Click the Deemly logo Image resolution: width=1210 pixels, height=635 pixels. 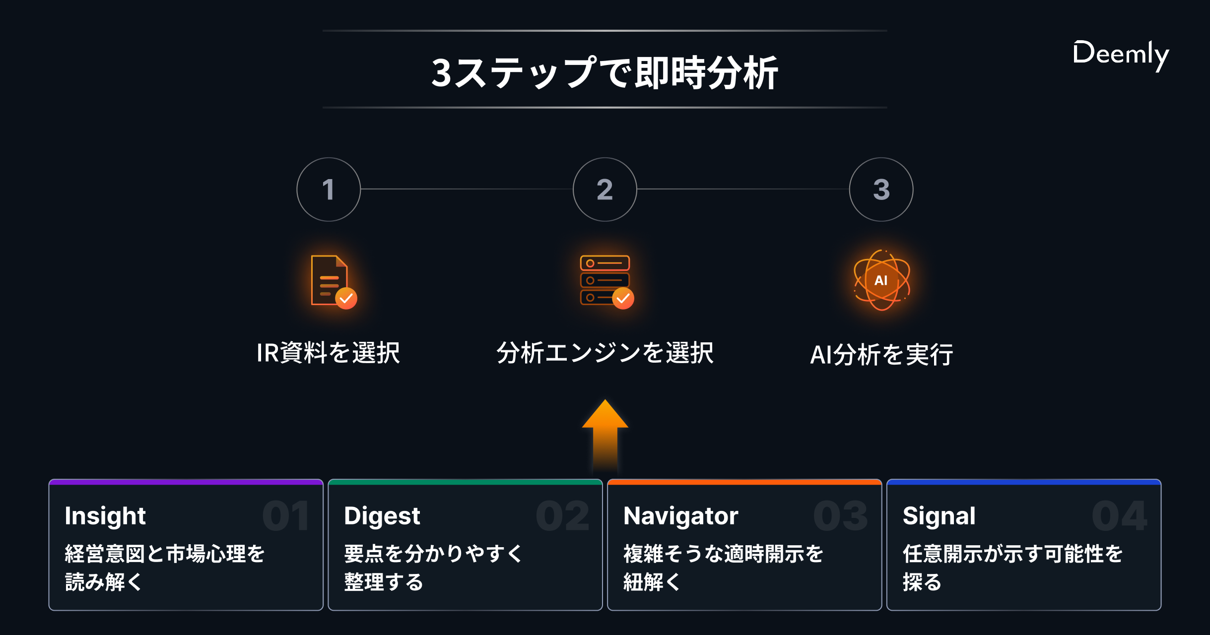pos(1121,55)
